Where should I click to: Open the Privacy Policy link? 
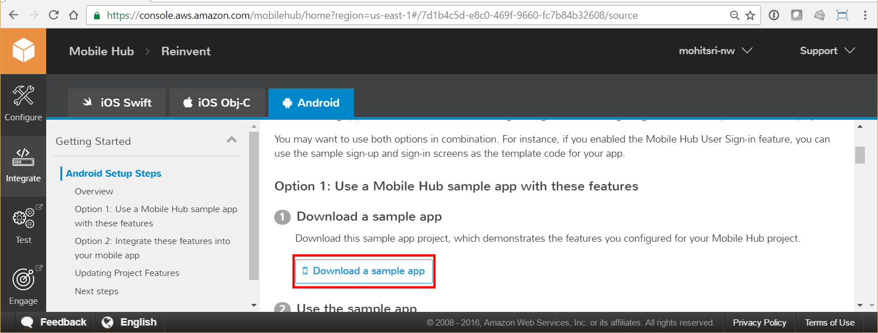(x=759, y=322)
